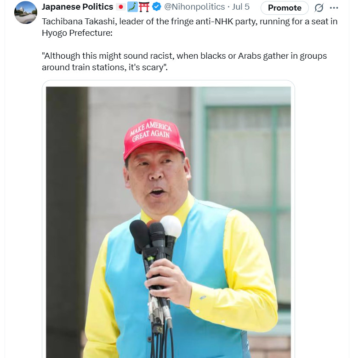Viewport: 353px width, 358px height.
Task: Click the Japan flag emoji in name
Action: tap(121, 7)
